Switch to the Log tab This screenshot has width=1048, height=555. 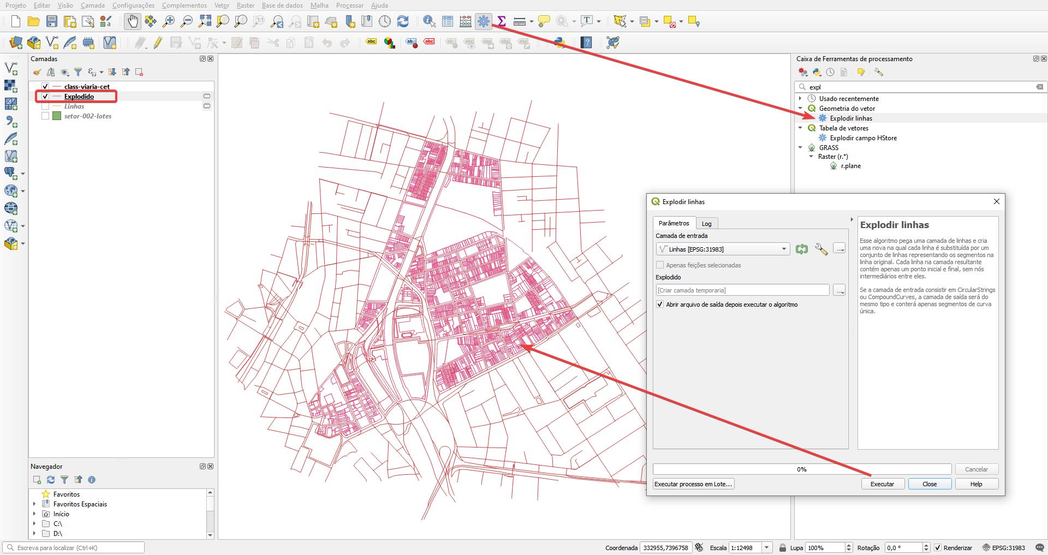(707, 223)
